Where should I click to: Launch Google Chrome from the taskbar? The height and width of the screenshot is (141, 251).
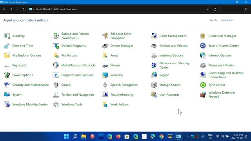tap(162, 136)
